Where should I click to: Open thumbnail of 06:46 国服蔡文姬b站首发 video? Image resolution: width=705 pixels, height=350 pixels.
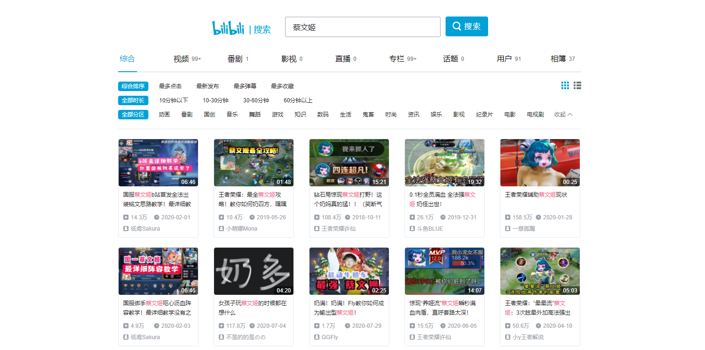click(x=158, y=163)
